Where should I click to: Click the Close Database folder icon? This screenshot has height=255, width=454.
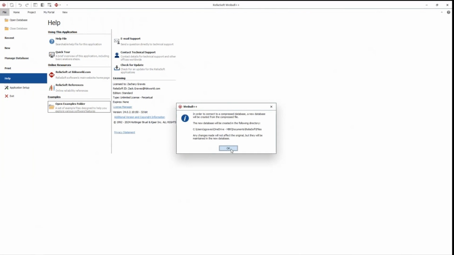(x=6, y=29)
